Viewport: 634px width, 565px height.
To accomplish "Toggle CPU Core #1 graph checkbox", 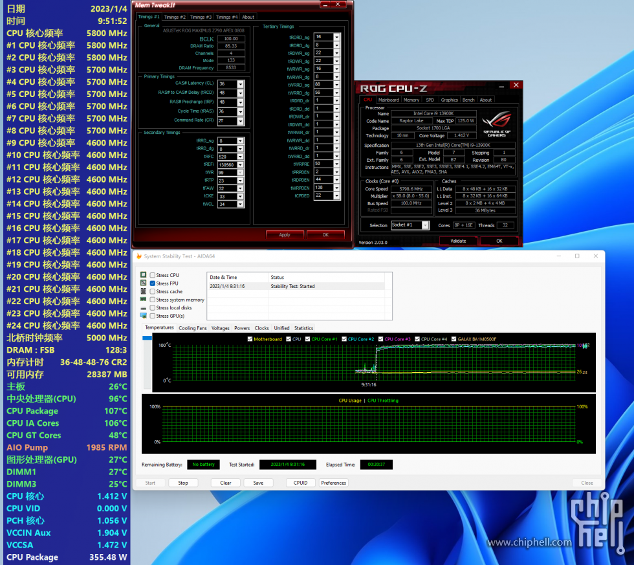I will tap(308, 339).
